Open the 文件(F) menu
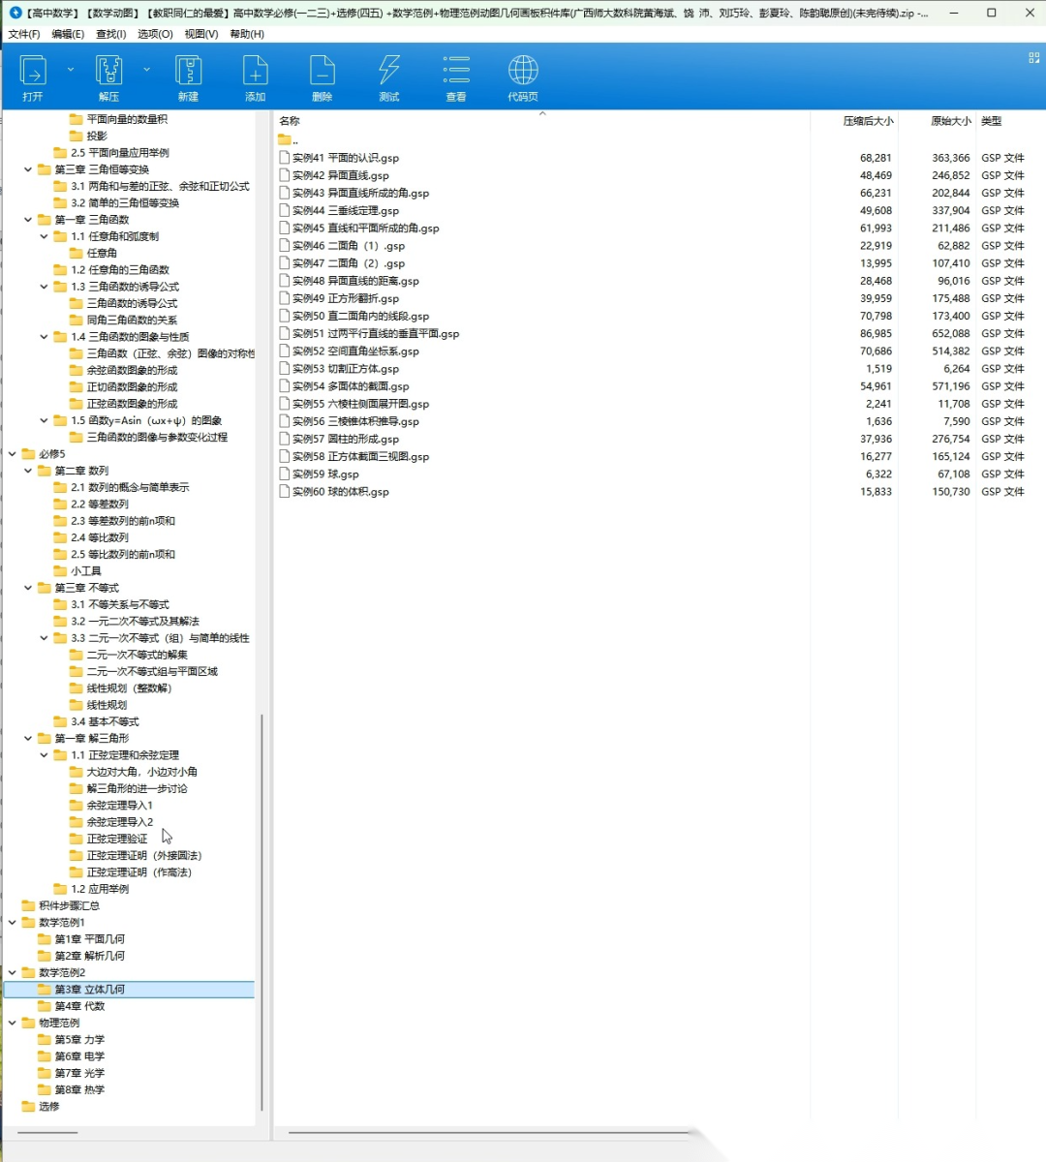Screen dimensions: 1046x1162 point(24,34)
